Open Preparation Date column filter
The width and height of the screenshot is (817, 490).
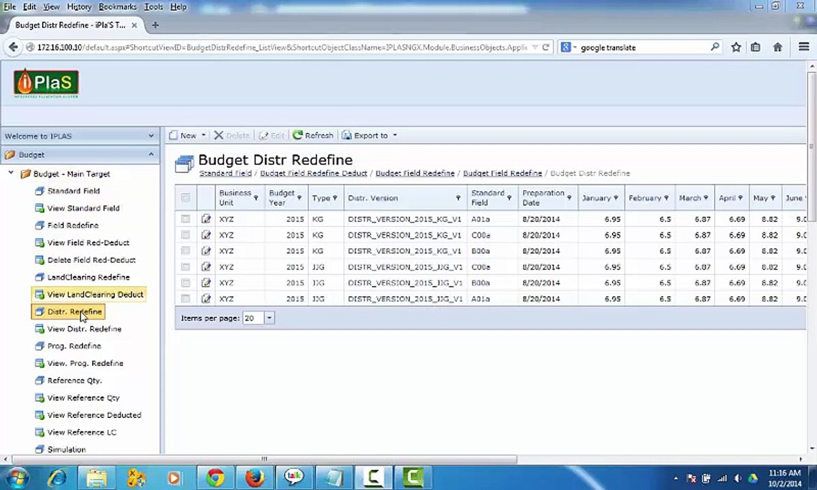[569, 198]
